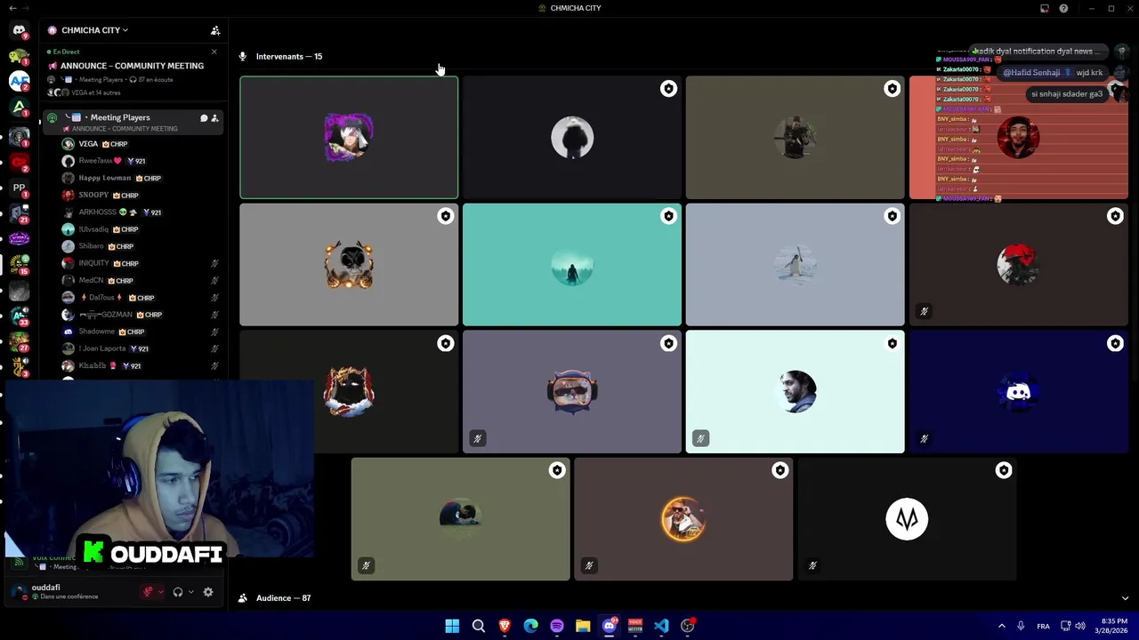Click the system tray microphone icon

[1021, 626]
